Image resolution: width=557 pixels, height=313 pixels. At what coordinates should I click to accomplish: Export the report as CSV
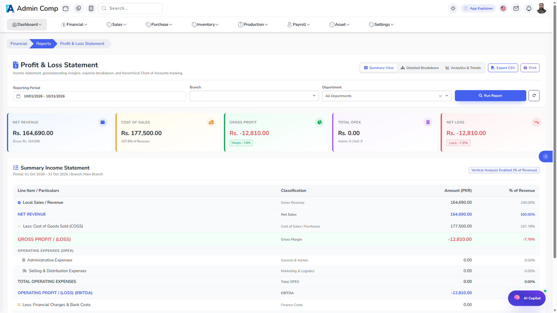(x=503, y=68)
